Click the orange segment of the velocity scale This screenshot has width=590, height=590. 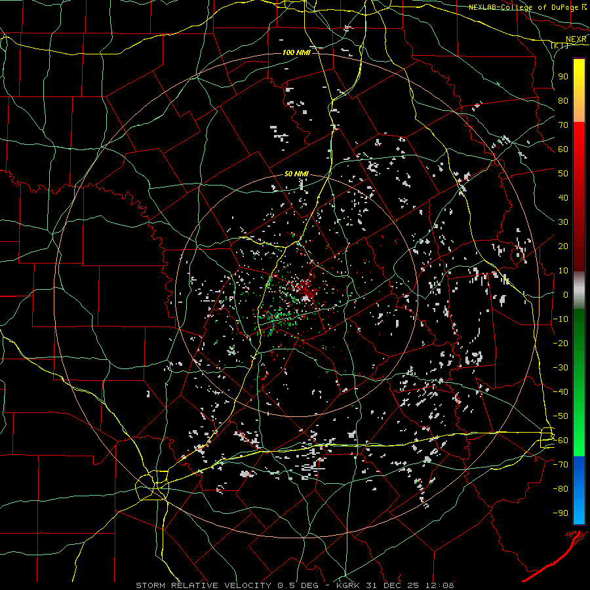click(x=579, y=110)
